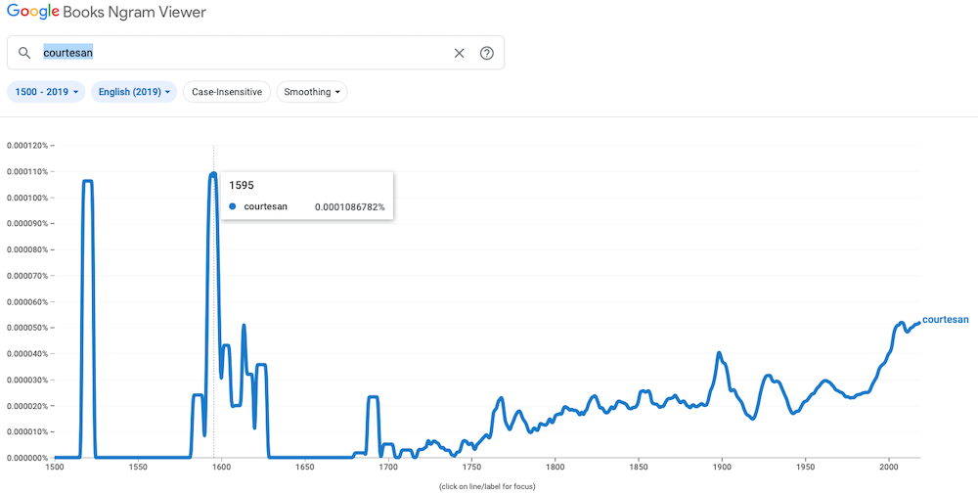Click the chart line's plateau near 1520

coord(88,182)
